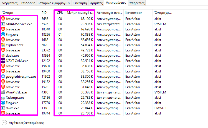Screen dimensions: 208x128
Task: Collapse view with the chevron circle icon
Action: pos(4,122)
